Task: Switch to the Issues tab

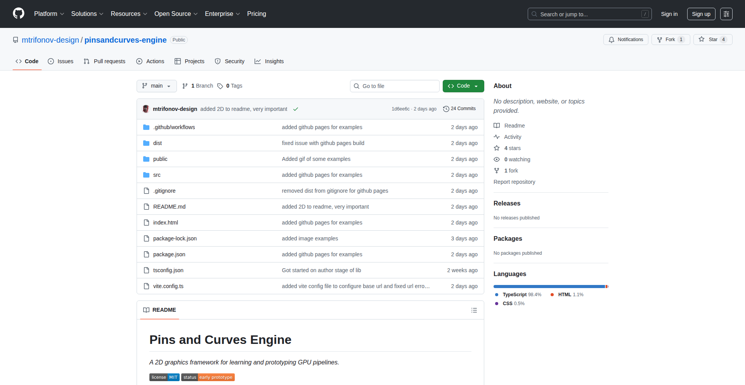Action: click(61, 61)
